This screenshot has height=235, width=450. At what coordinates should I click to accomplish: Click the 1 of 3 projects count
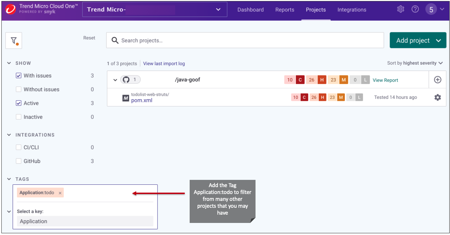122,63
